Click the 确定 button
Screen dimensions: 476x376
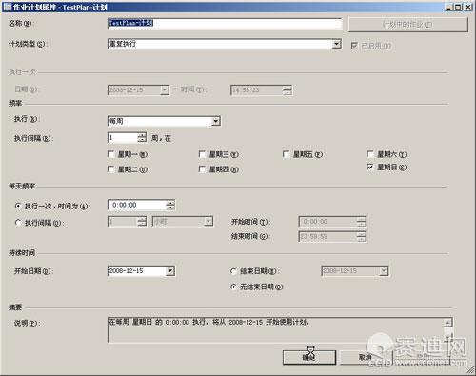(309, 358)
